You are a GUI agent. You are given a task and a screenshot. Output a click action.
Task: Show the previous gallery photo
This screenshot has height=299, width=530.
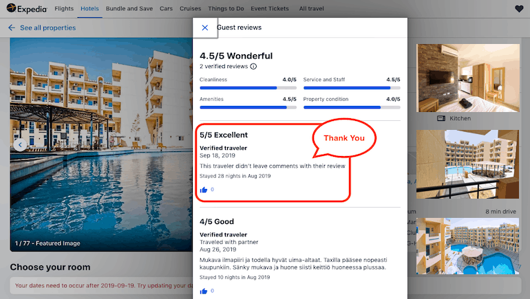pos(20,145)
